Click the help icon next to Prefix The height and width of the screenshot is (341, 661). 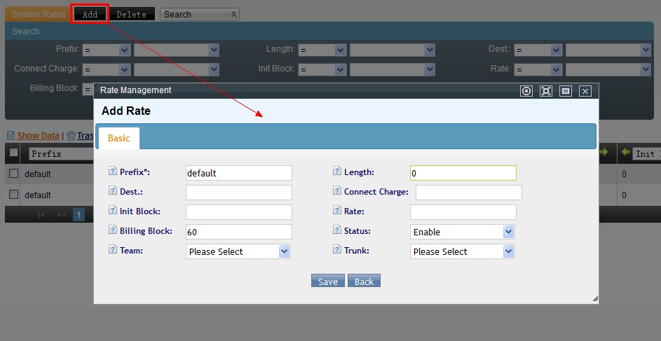[x=113, y=172]
